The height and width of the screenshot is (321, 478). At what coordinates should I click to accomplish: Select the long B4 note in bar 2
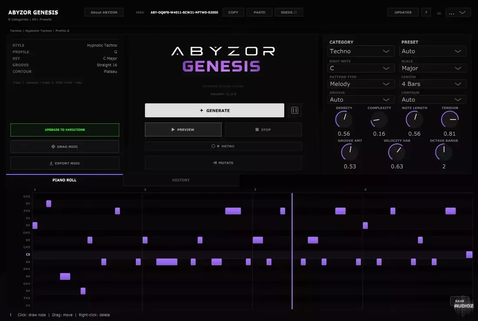(x=167, y=262)
